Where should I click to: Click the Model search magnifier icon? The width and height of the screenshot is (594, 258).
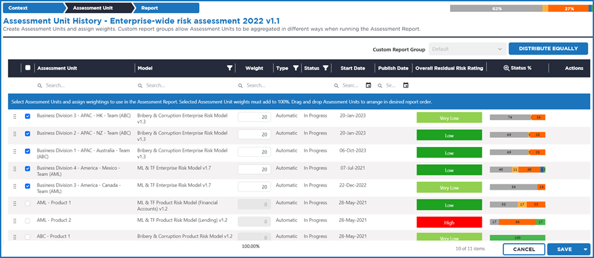[140, 86]
